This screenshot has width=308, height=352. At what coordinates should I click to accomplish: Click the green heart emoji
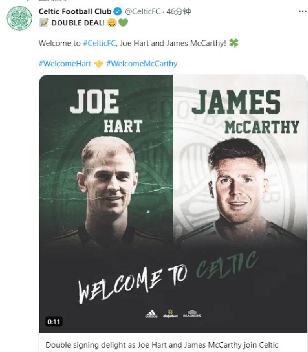(x=123, y=22)
